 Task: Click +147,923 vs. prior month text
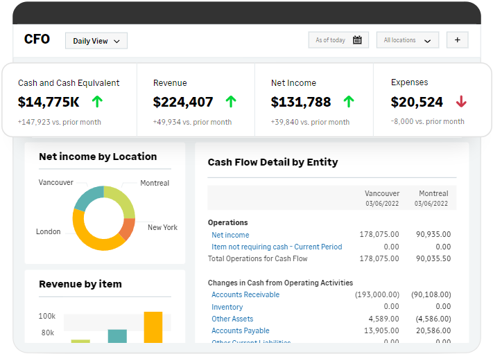[60, 122]
